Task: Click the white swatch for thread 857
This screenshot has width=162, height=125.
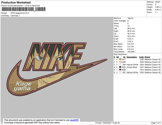Action: tap(120, 72)
